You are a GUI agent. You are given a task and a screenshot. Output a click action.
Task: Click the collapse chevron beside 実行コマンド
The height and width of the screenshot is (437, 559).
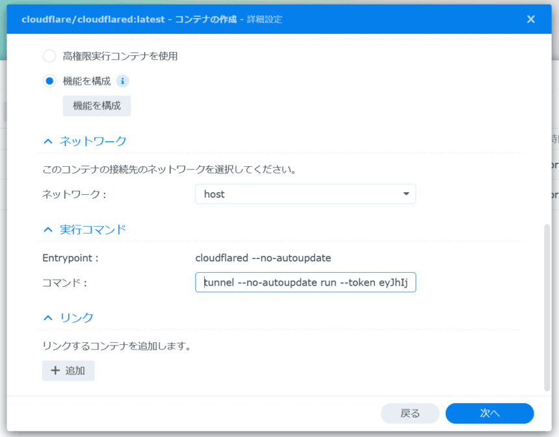point(47,229)
